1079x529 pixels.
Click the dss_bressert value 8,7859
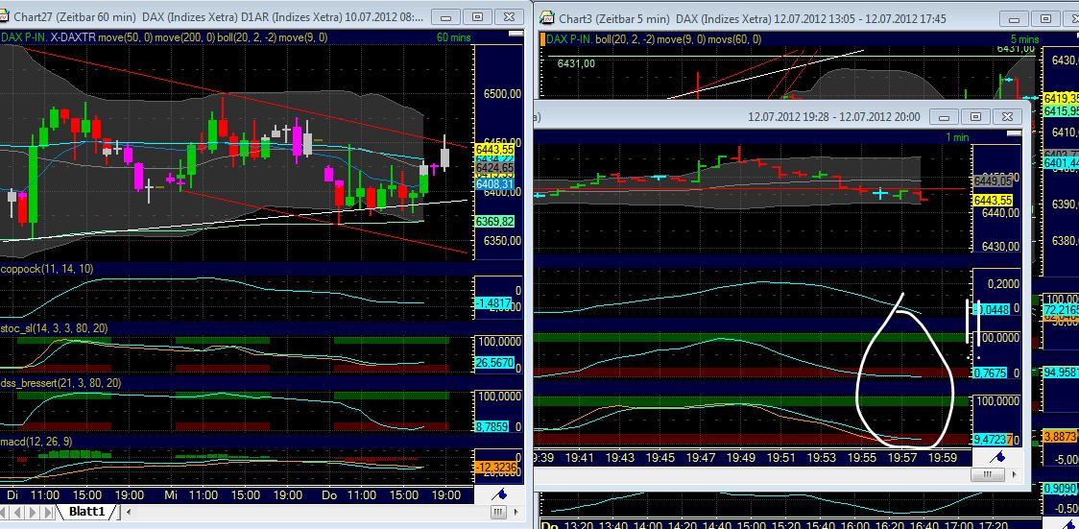(494, 426)
